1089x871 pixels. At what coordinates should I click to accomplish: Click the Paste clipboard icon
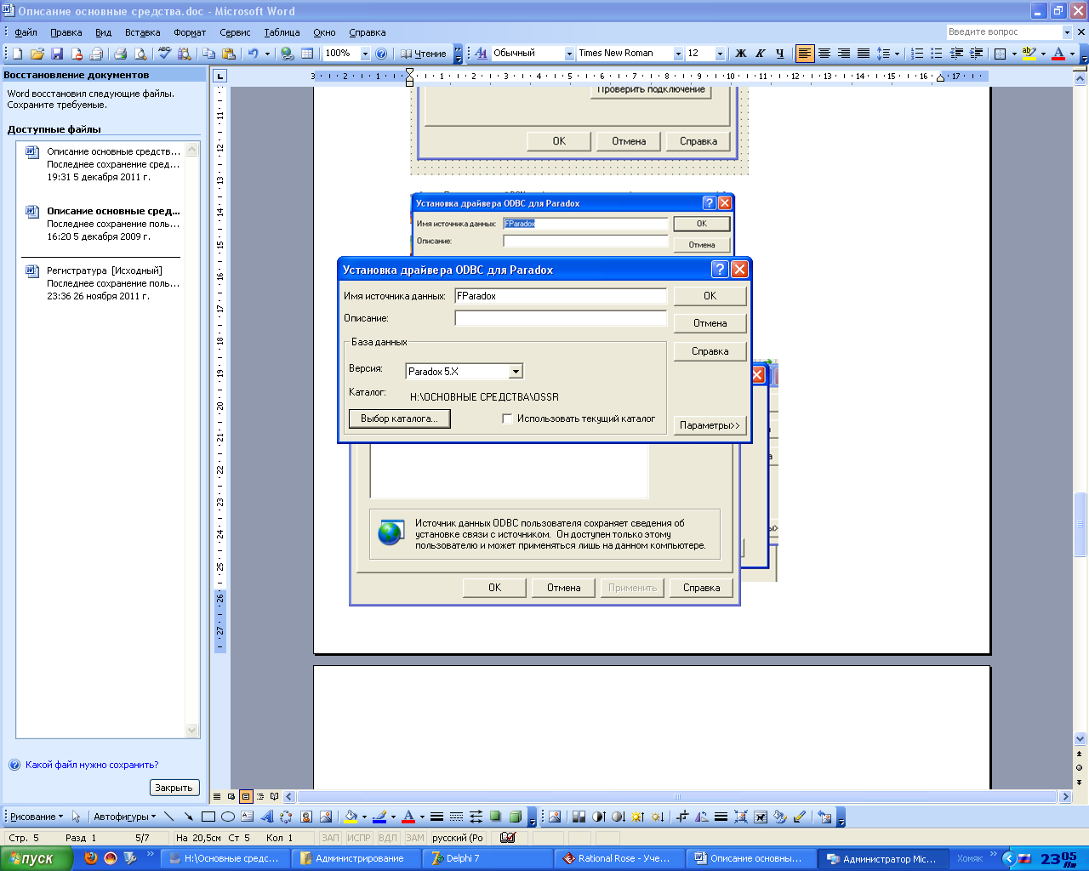pyautogui.click(x=228, y=54)
